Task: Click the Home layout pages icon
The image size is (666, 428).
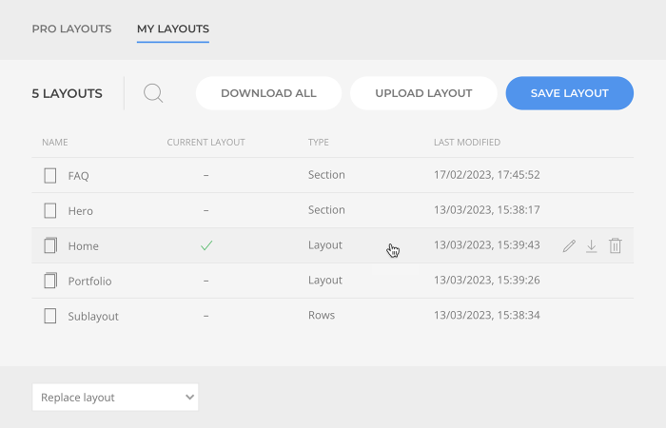Action: tap(50, 245)
